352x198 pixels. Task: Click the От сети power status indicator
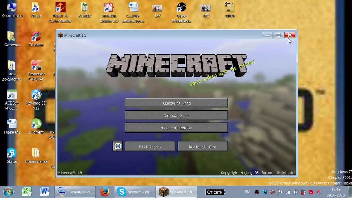tap(215, 192)
